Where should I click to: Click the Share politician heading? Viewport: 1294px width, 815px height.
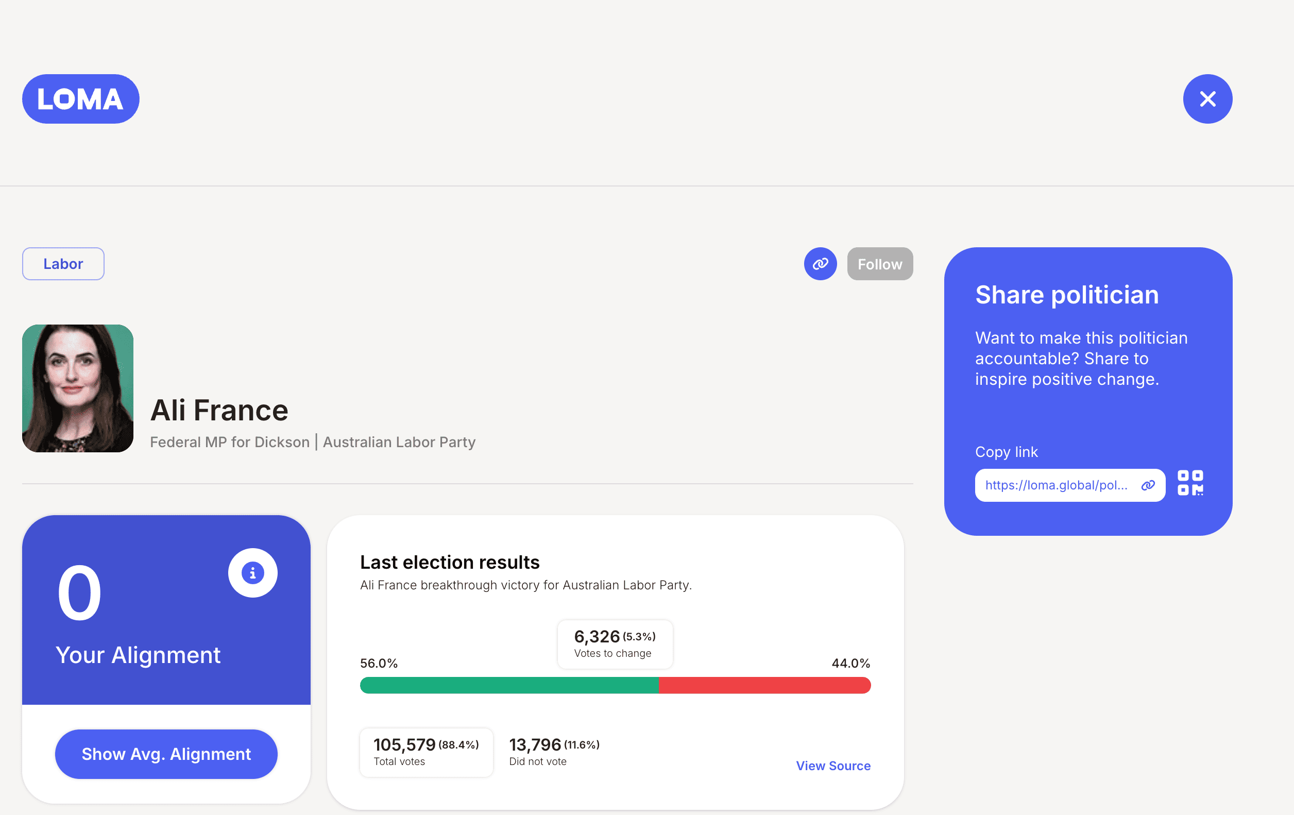pyautogui.click(x=1066, y=295)
